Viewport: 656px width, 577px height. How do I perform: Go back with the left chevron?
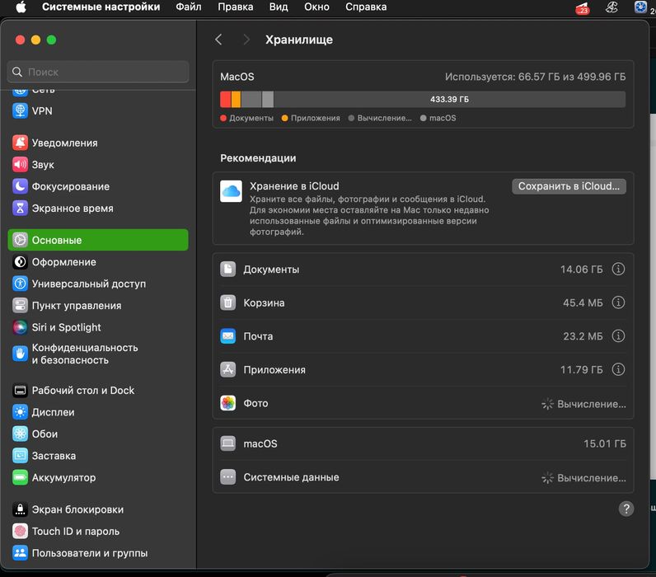[218, 40]
